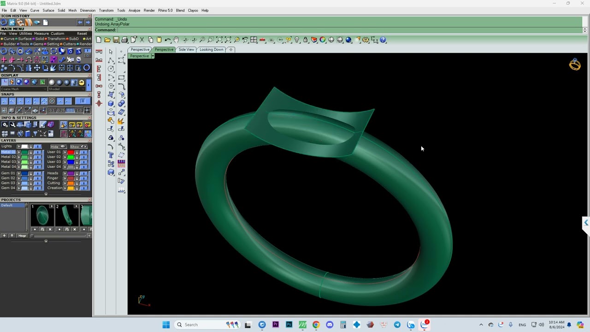Click the move arrows cross icon in main menu
This screenshot has width=590, height=332.
(37, 68)
